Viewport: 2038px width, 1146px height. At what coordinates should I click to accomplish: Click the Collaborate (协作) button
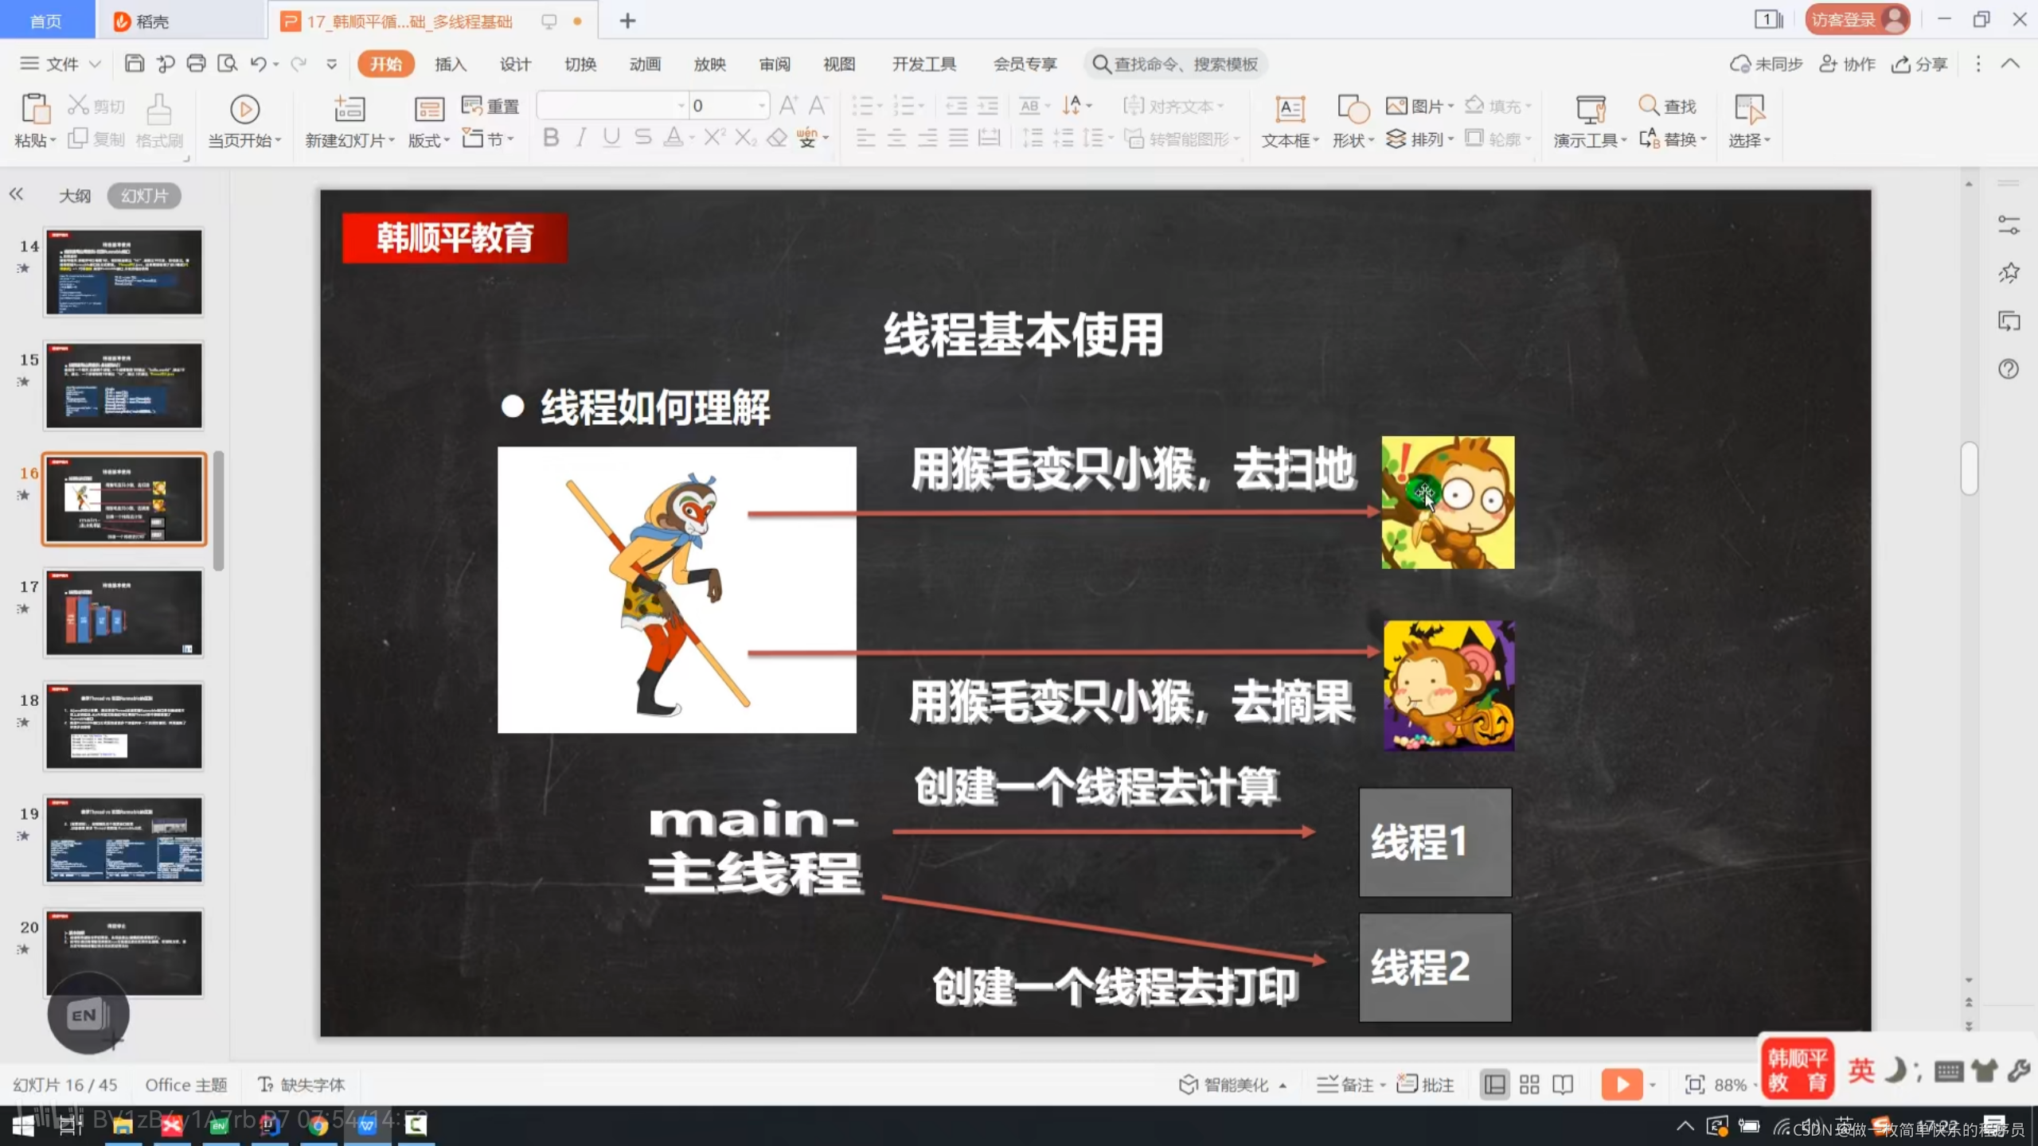click(1848, 64)
